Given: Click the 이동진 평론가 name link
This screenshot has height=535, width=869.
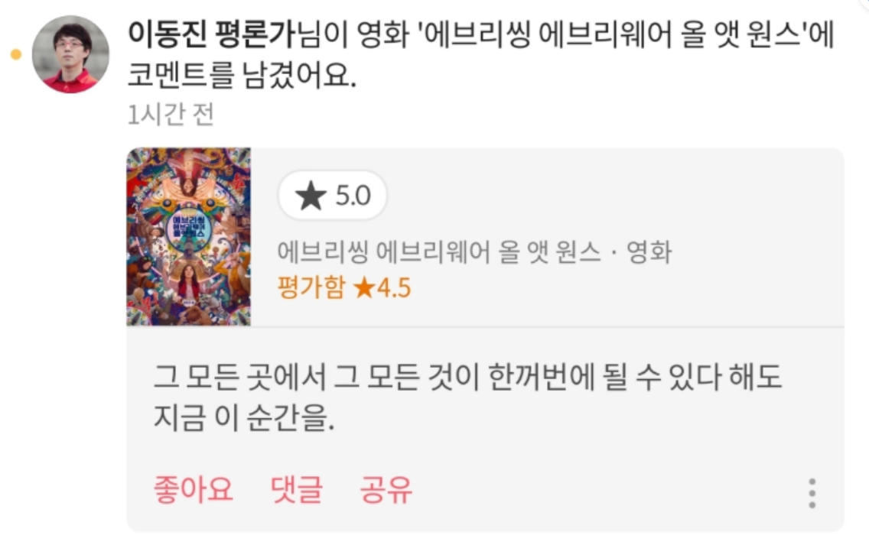Looking at the screenshot, I should point(212,34).
